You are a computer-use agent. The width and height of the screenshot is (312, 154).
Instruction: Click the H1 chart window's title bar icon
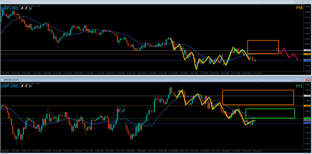[x=2, y=79]
